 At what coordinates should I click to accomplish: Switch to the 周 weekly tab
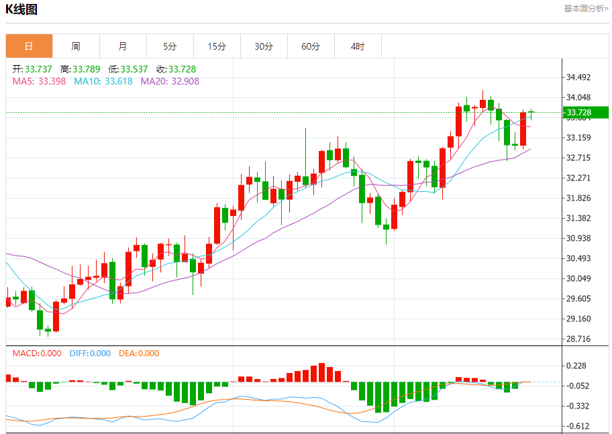click(76, 46)
